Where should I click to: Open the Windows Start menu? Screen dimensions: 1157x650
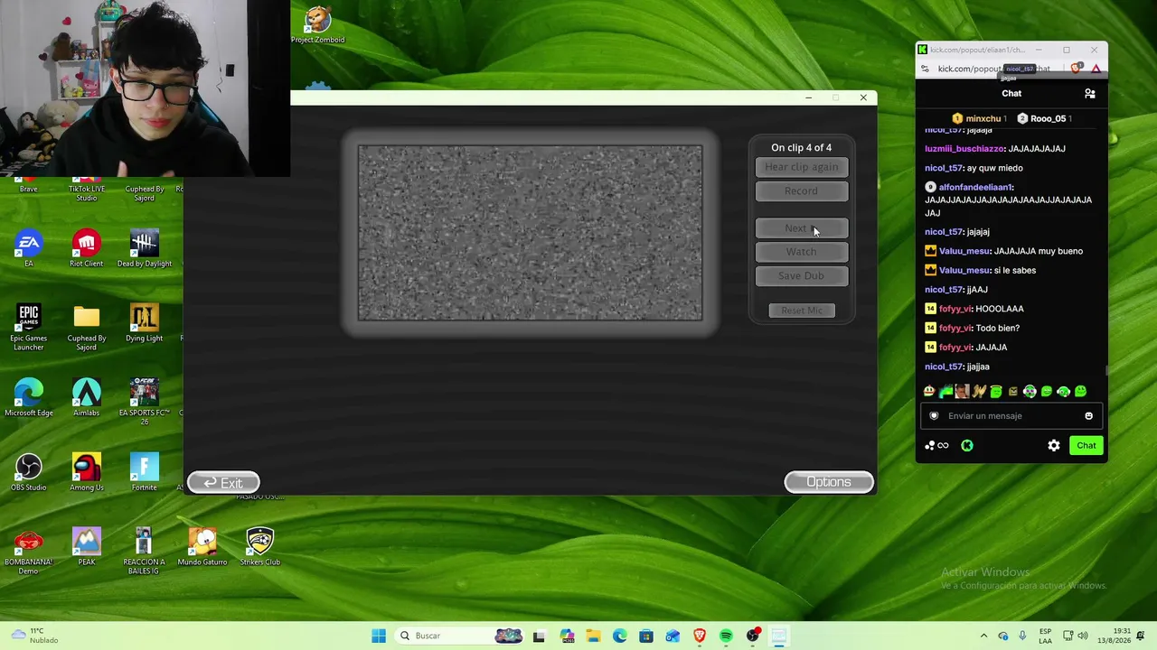click(379, 636)
